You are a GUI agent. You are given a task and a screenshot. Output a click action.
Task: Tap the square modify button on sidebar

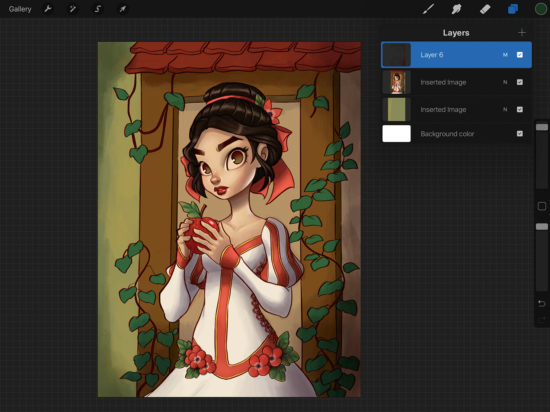pos(542,206)
